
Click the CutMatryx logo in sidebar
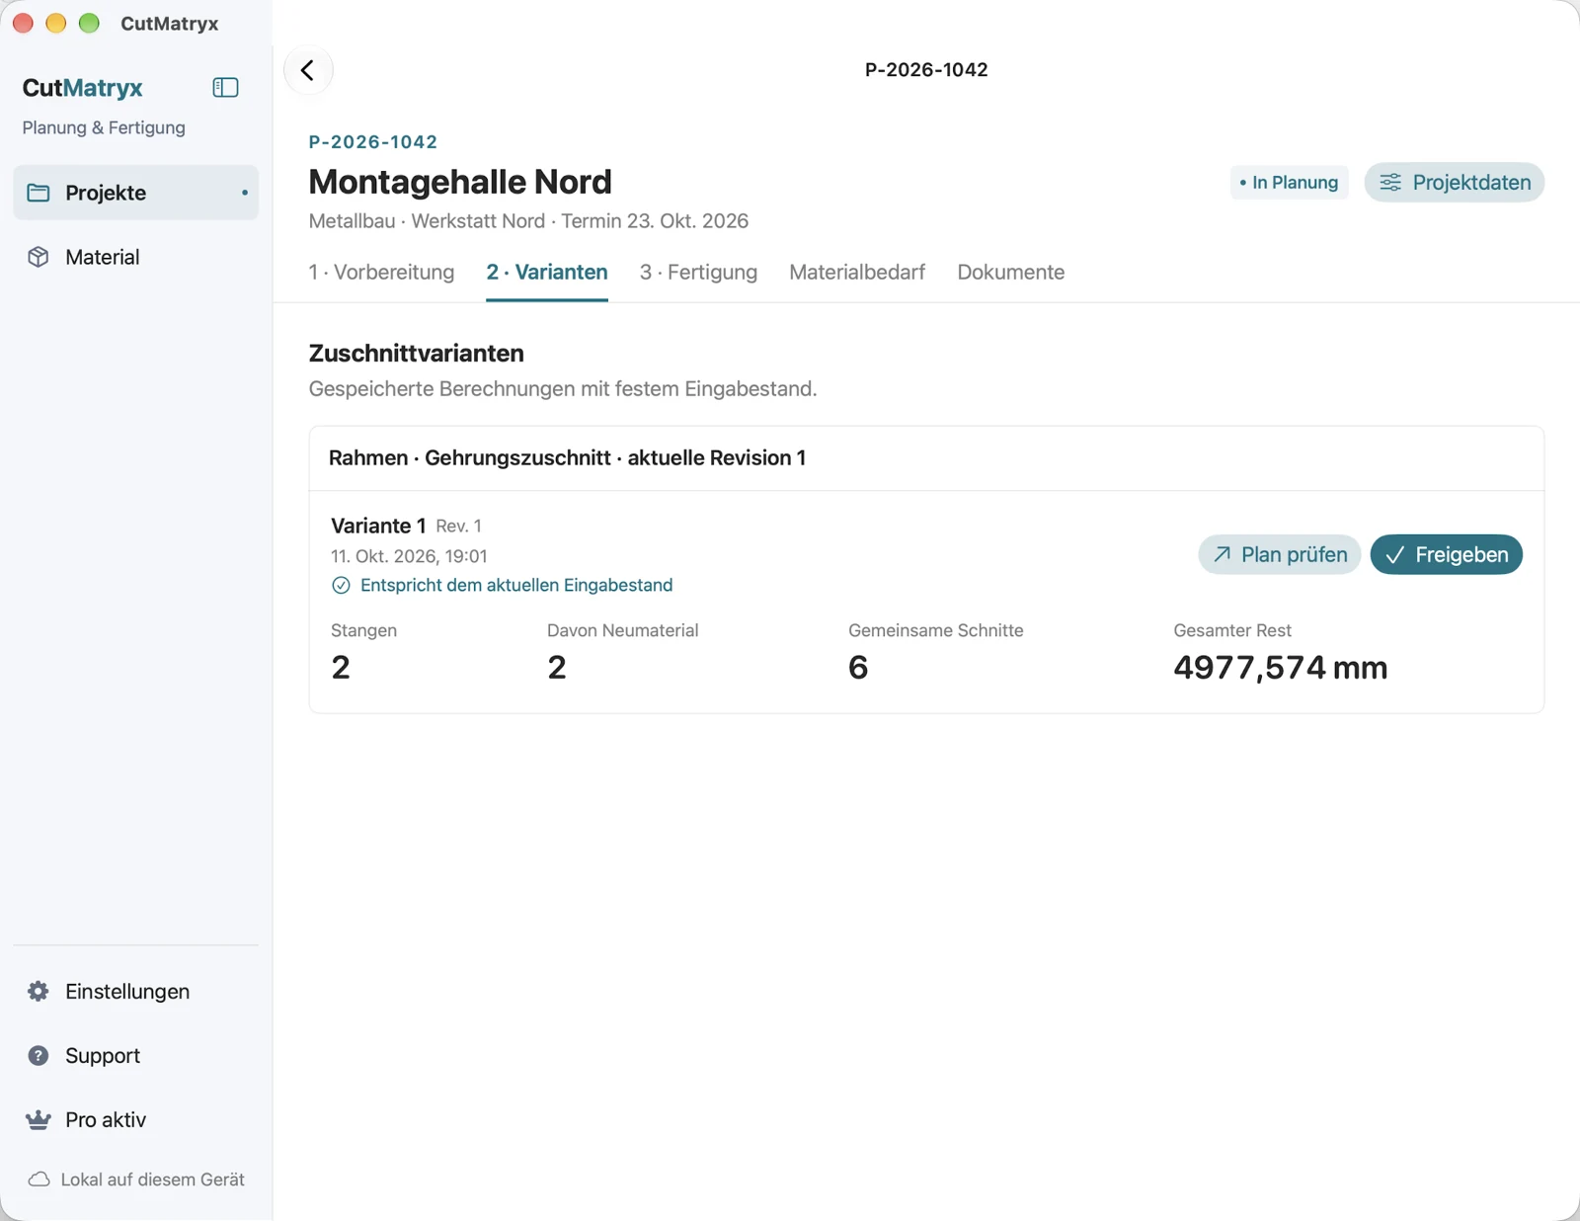click(x=83, y=88)
